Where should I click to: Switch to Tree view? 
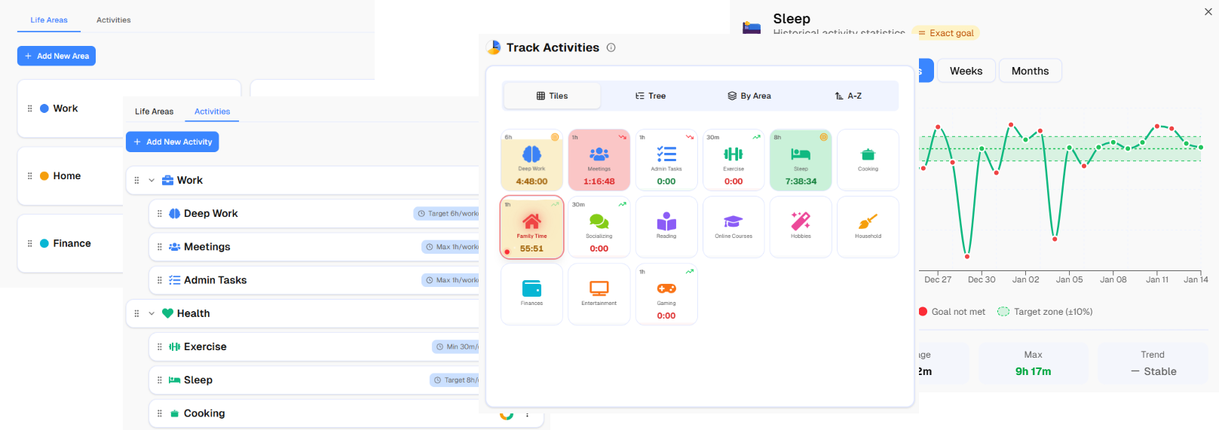pos(651,96)
